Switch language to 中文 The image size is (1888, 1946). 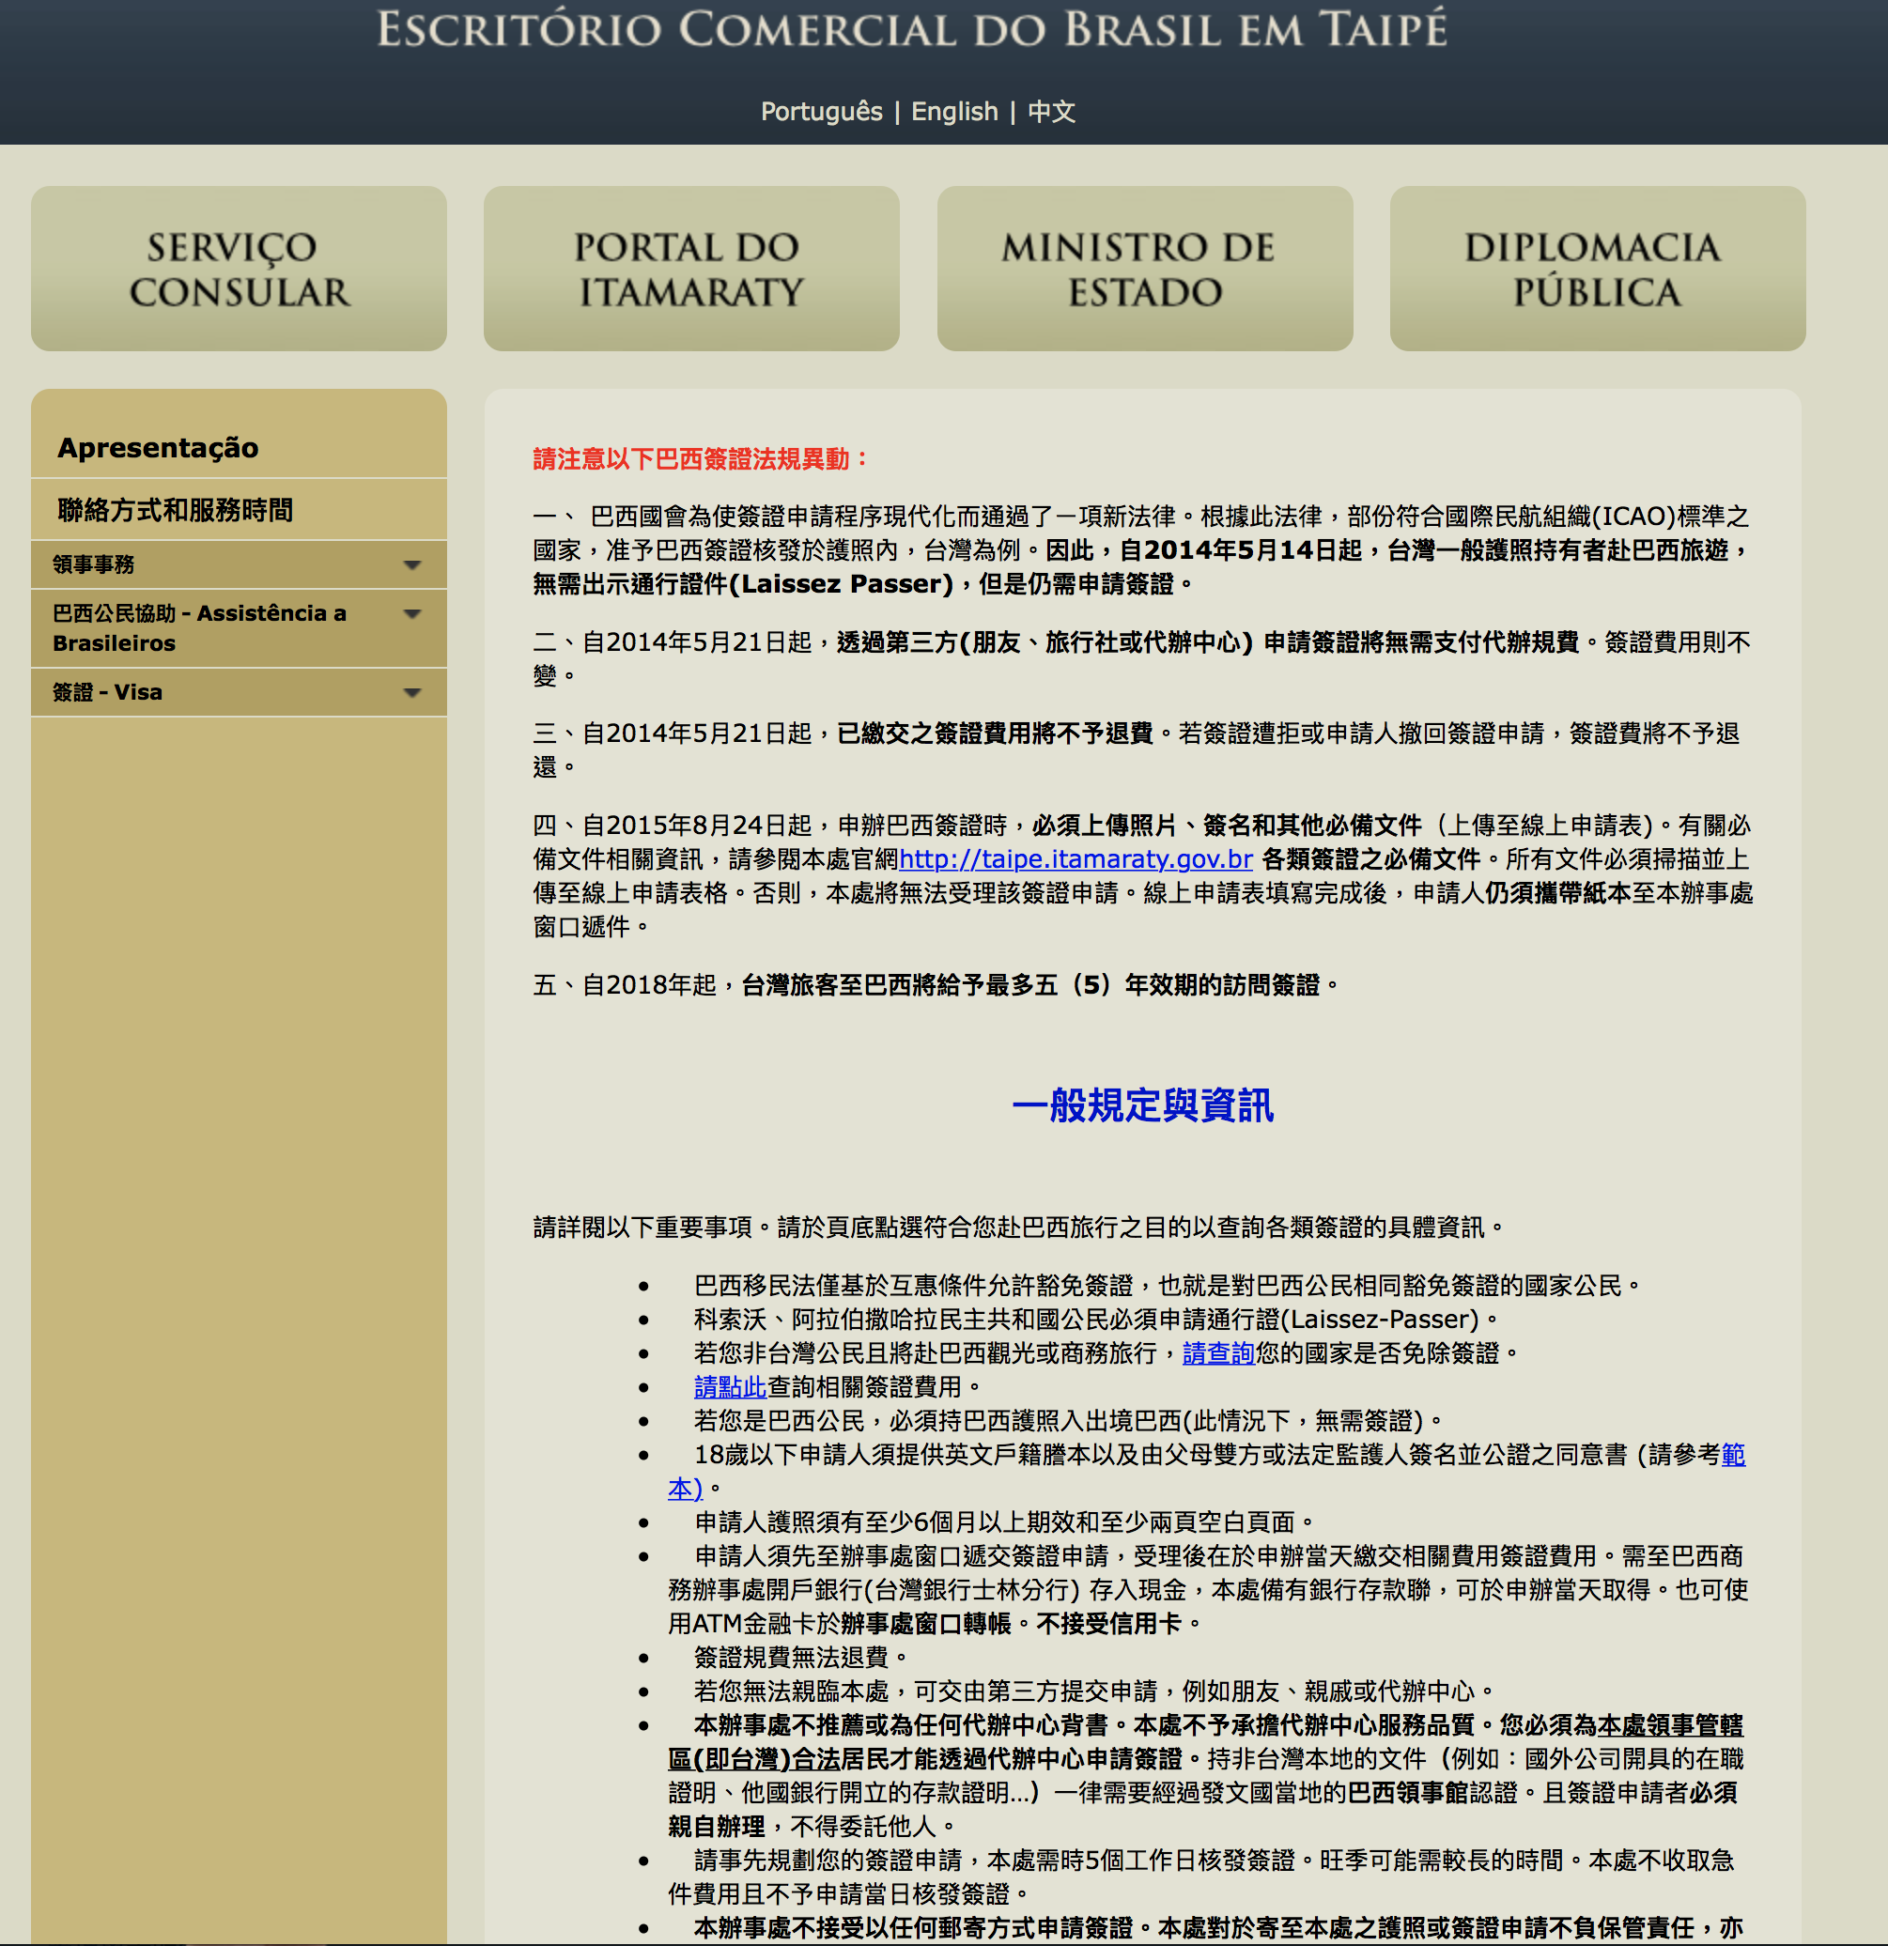pos(1051,111)
